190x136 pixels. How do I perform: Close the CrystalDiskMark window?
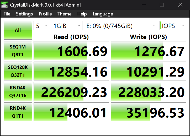click(x=180, y=5)
